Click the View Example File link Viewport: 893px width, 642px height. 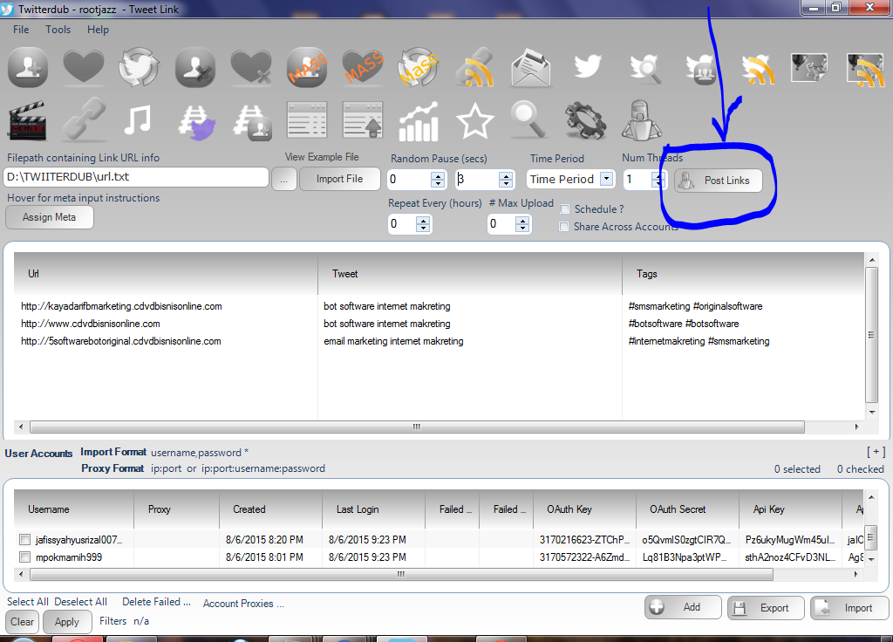point(322,157)
